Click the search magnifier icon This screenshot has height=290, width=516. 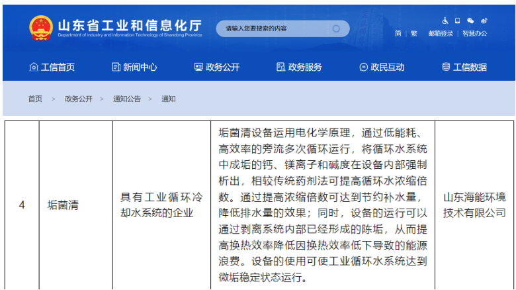pyautogui.click(x=336, y=29)
